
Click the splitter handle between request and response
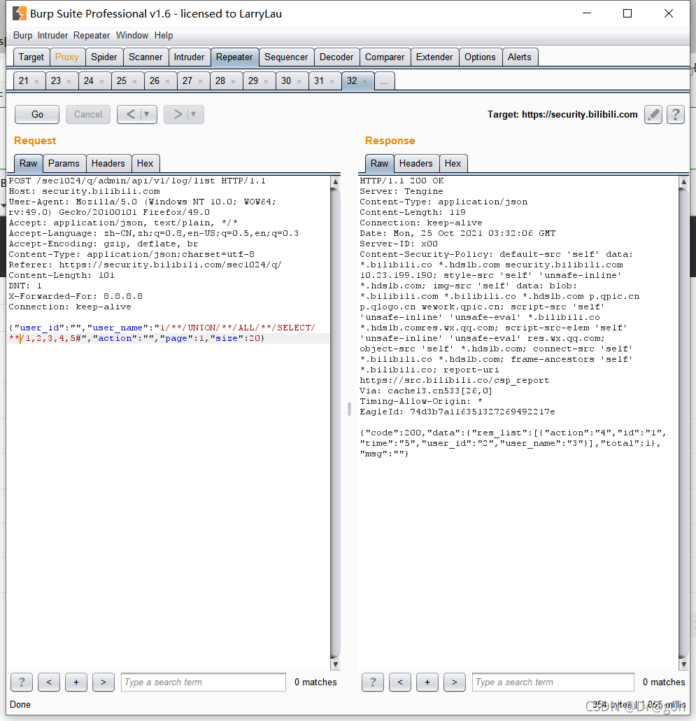coord(349,409)
